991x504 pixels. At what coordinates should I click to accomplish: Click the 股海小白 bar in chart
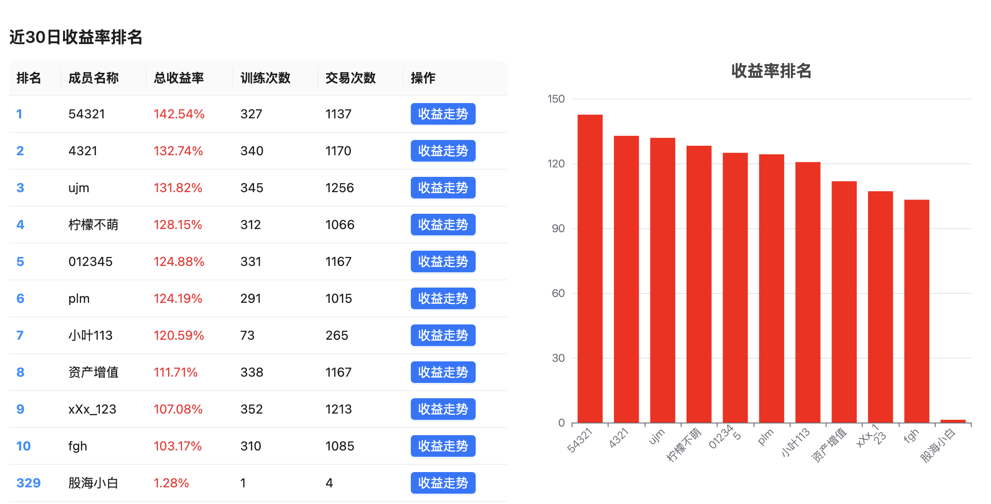(953, 421)
